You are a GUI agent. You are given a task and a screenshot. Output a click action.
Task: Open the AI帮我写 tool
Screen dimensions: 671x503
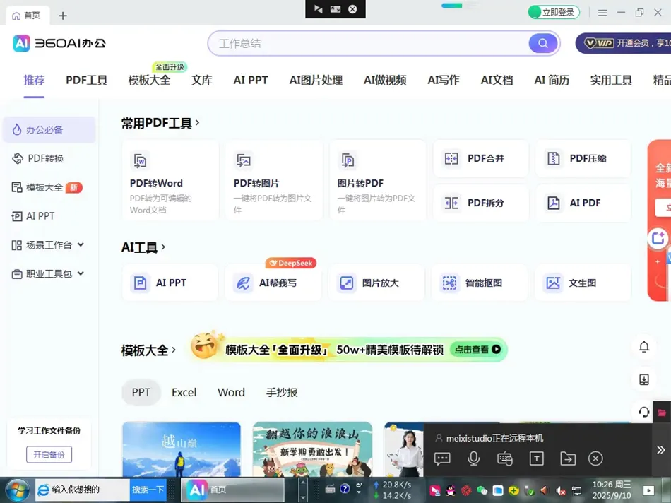(x=273, y=283)
